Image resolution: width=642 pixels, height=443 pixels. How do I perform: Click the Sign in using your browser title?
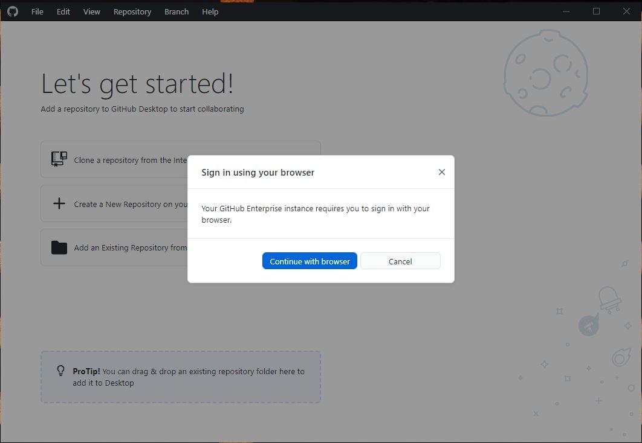(258, 173)
